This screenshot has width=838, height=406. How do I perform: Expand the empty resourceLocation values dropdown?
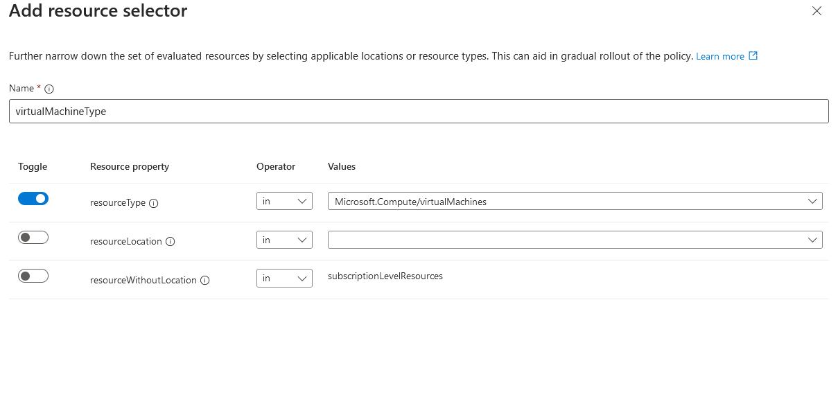[x=575, y=240]
